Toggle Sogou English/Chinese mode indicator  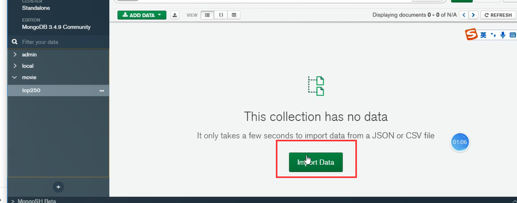(x=483, y=35)
